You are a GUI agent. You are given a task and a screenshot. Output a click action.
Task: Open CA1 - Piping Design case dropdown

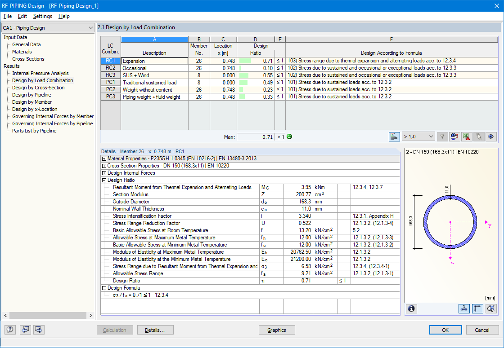click(x=48, y=28)
